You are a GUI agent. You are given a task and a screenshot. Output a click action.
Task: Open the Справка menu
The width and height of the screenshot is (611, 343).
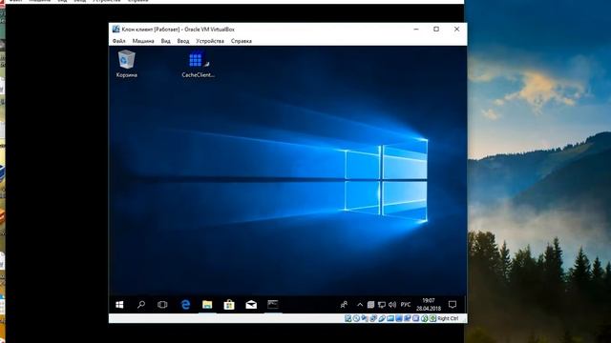(242, 41)
